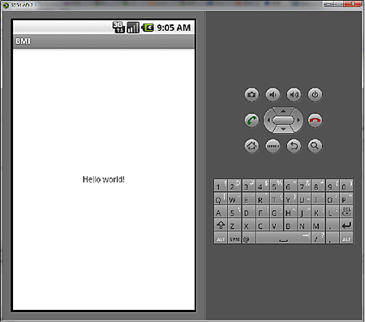This screenshot has height=322, width=365.
Task: Go to Home with the home button
Action: [x=251, y=146]
